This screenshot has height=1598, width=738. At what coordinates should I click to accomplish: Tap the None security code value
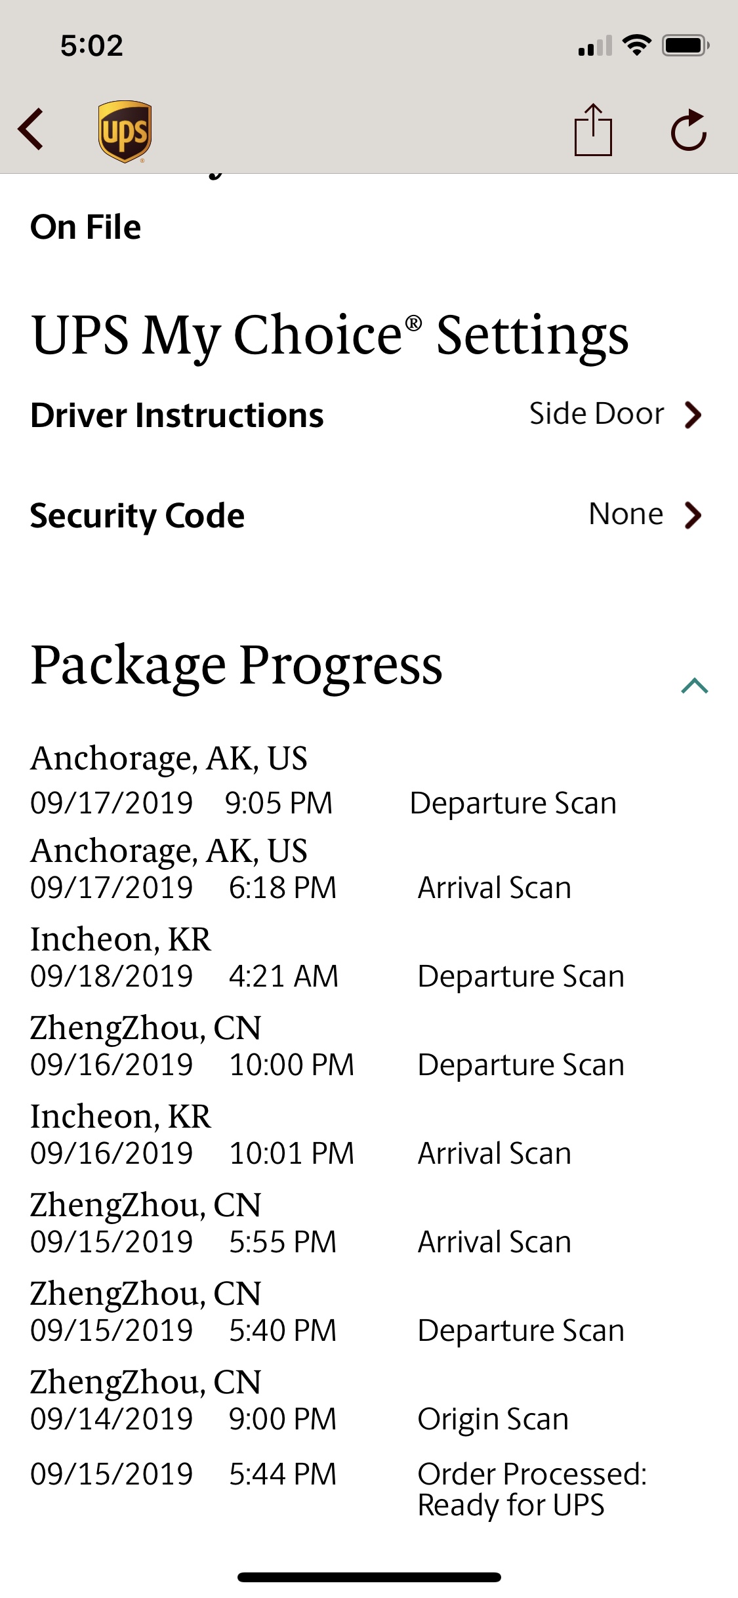tap(626, 514)
